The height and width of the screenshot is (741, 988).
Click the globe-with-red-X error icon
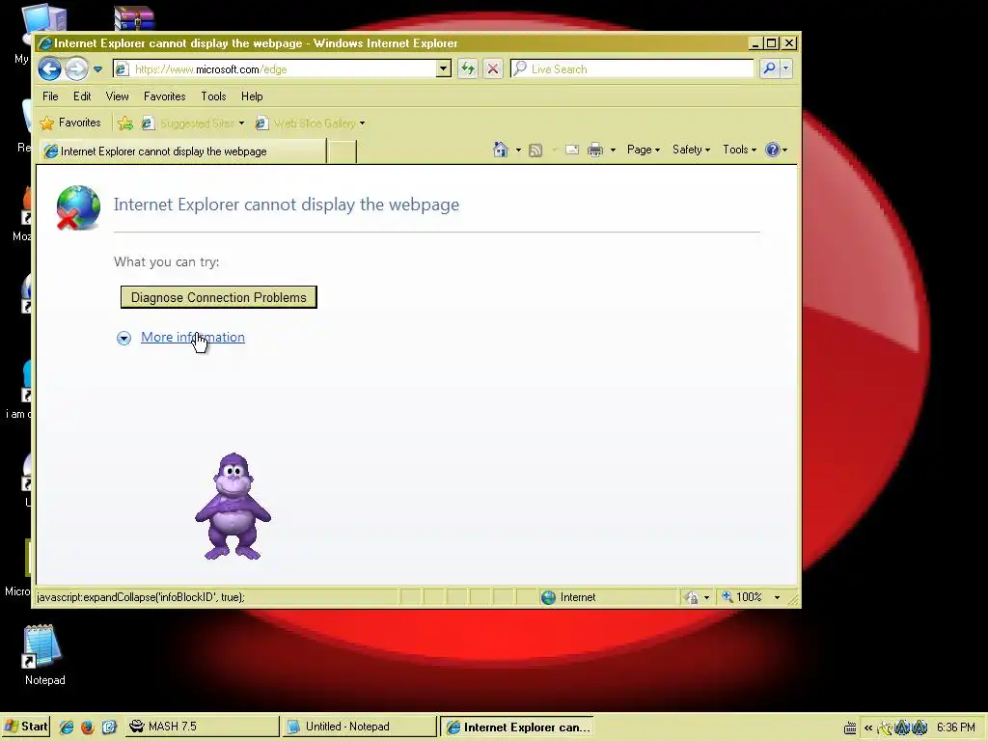[78, 207]
